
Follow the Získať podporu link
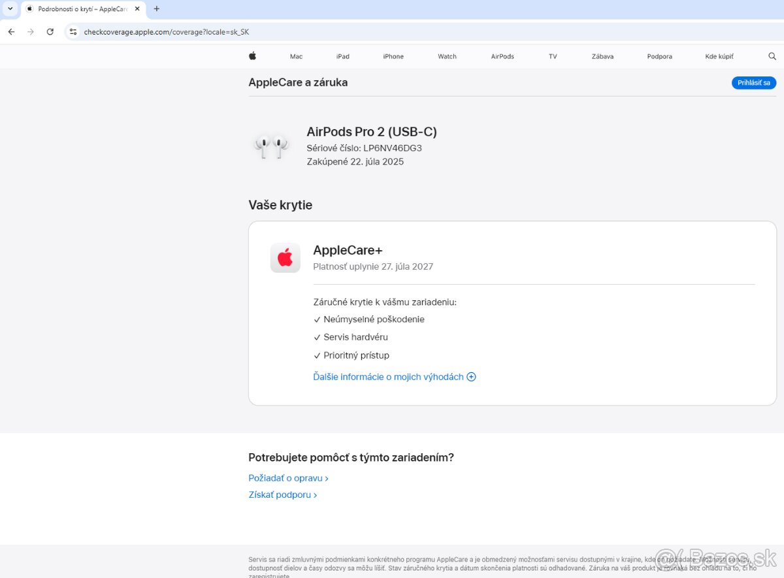[282, 495]
